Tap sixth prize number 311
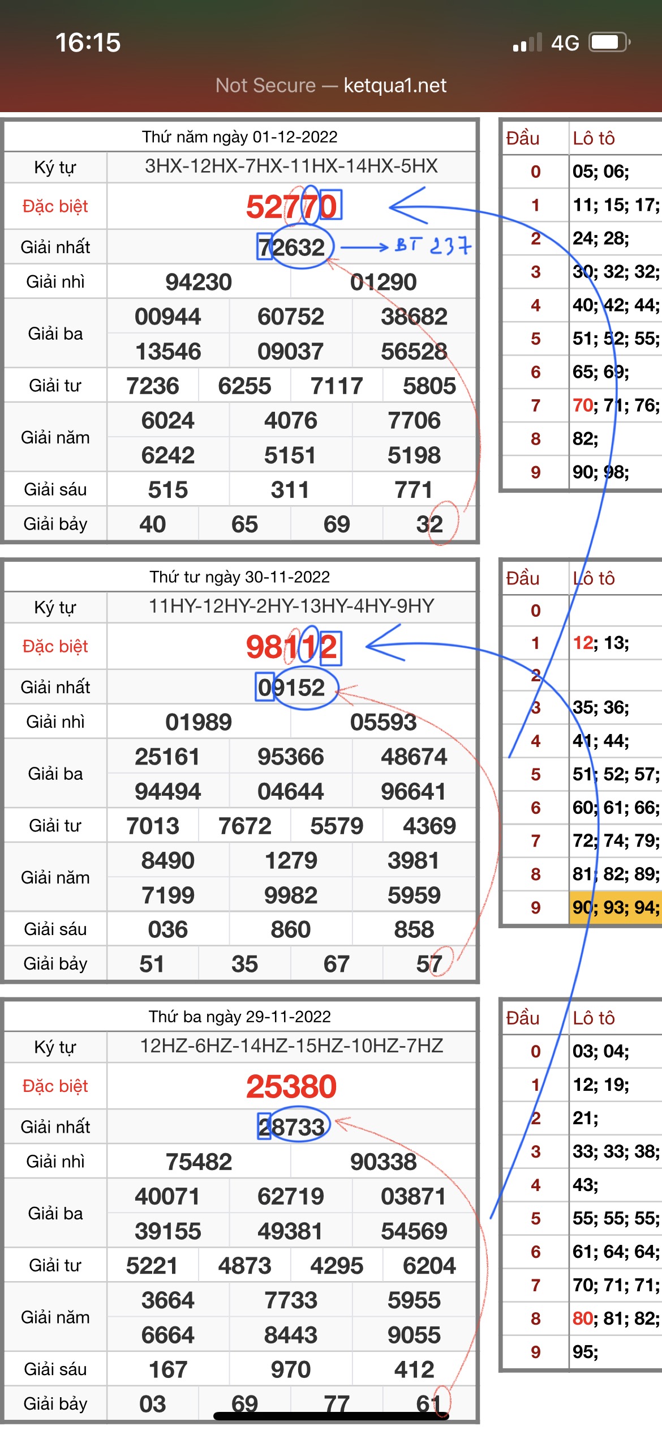The height and width of the screenshot is (1434, 662). pos(291,490)
